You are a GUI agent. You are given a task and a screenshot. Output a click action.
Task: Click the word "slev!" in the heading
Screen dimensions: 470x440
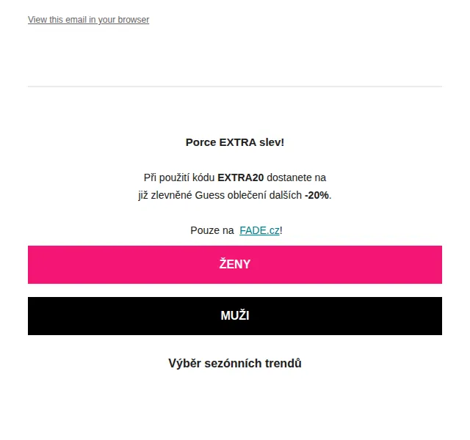point(272,142)
